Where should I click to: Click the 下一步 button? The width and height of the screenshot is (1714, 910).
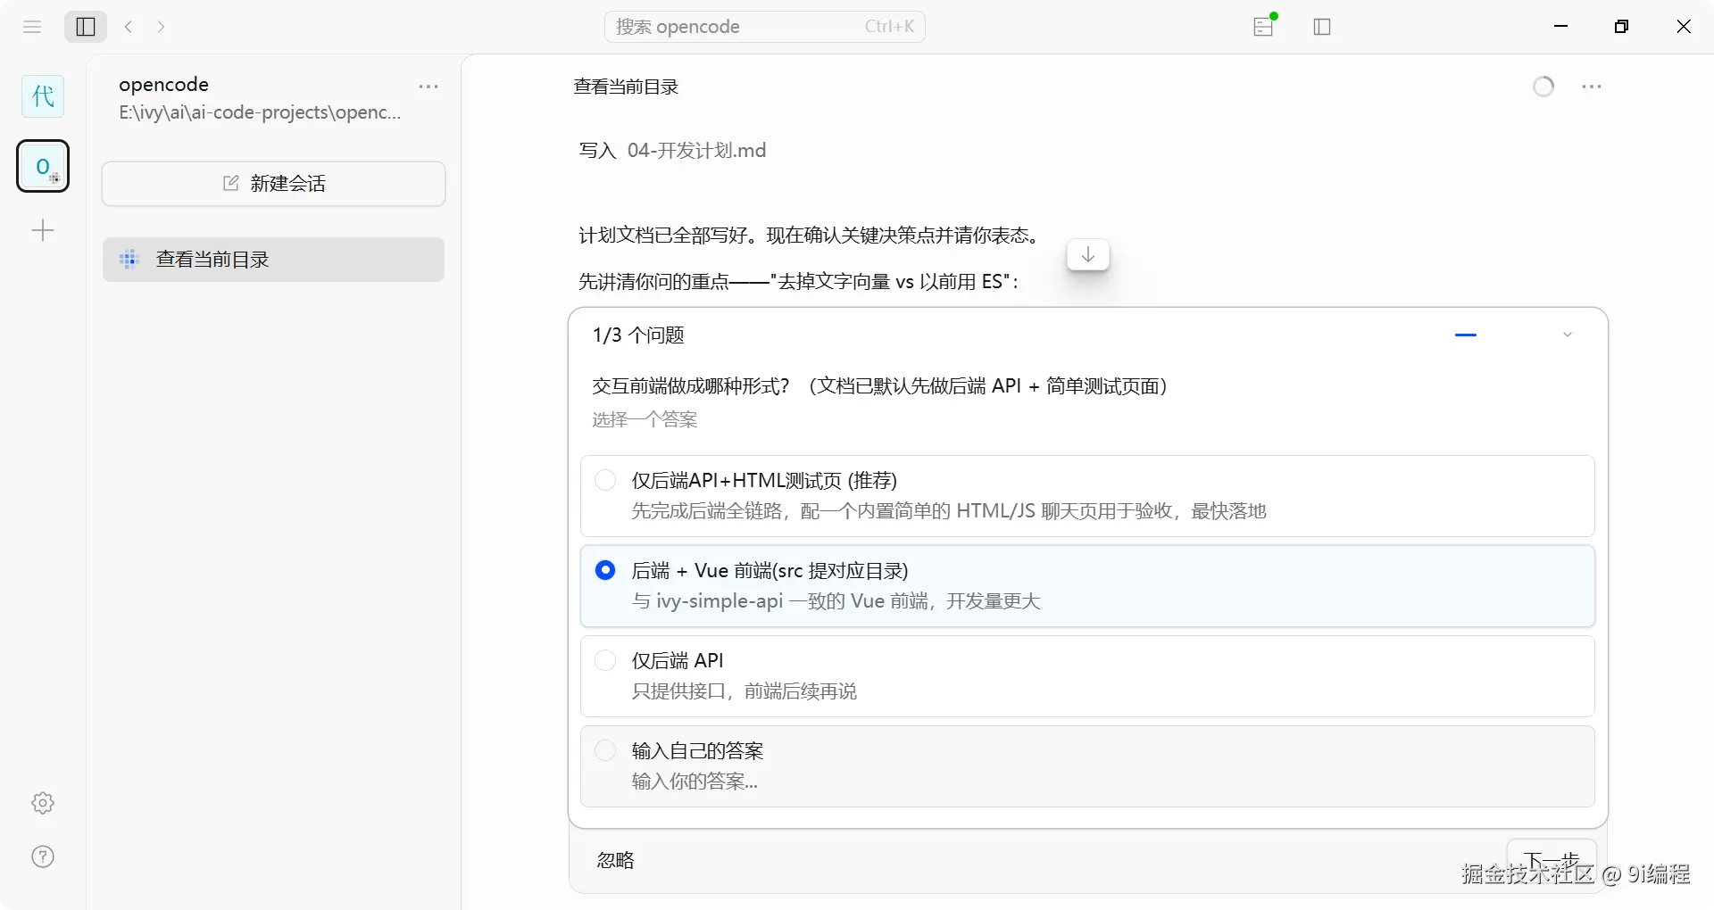1552,861
